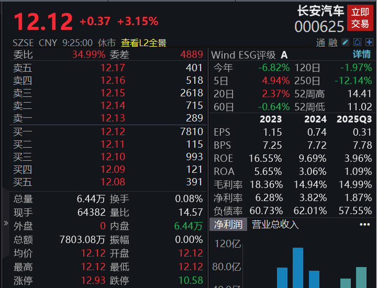Switch to 营业总收入 tab
This screenshot has width=377, height=288.
pos(275,225)
